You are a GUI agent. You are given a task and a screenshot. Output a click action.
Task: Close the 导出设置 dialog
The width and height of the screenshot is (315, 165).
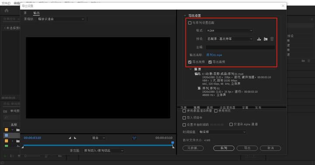click(283, 6)
